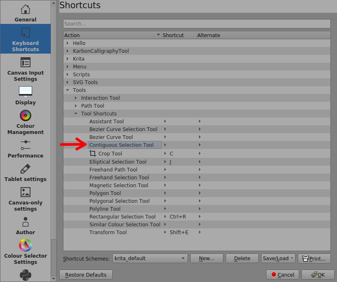Select the Crop Tool row
The height and width of the screenshot is (282, 337).
tap(197, 153)
